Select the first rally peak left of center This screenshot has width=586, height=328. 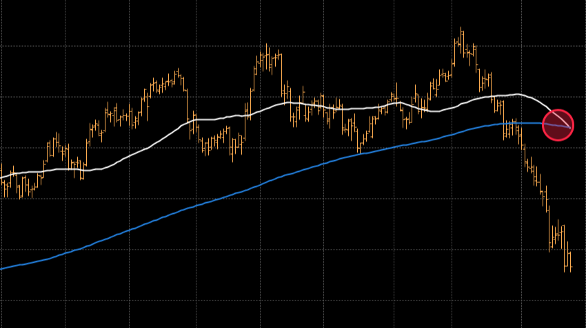(177, 72)
